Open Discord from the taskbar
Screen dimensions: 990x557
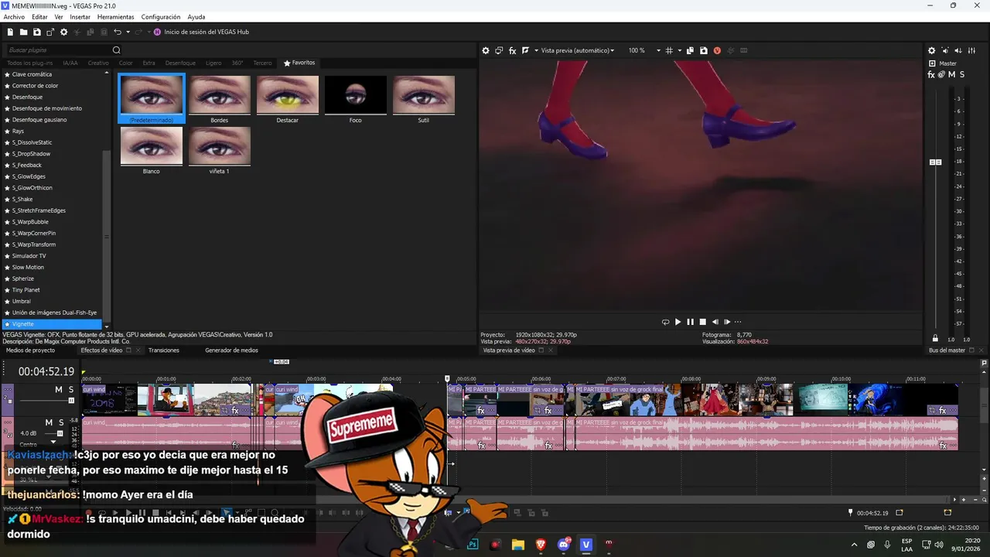[x=564, y=545]
